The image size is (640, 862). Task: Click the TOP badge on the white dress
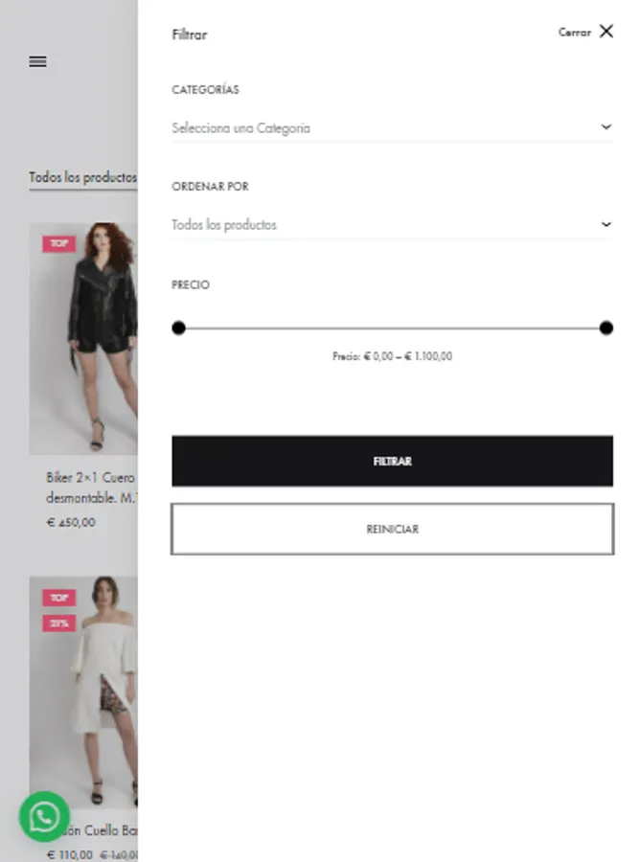click(x=59, y=598)
